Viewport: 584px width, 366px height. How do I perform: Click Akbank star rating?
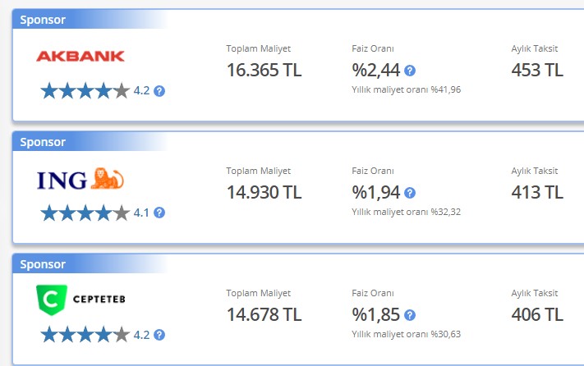coord(85,91)
